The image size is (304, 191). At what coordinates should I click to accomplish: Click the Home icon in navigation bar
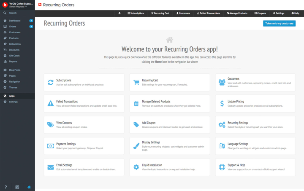coord(119,13)
